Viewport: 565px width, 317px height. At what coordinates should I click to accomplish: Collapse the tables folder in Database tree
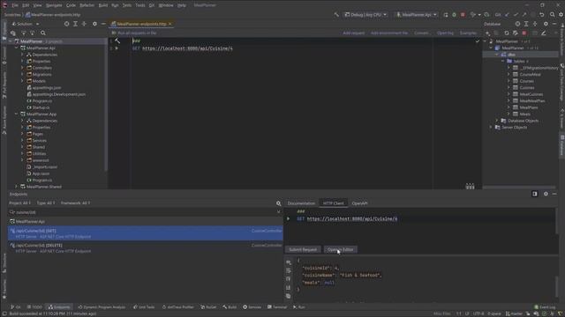[502, 61]
